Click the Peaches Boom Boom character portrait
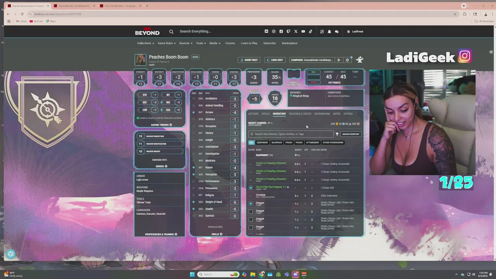Screen dimensions: 496x279 140,60
